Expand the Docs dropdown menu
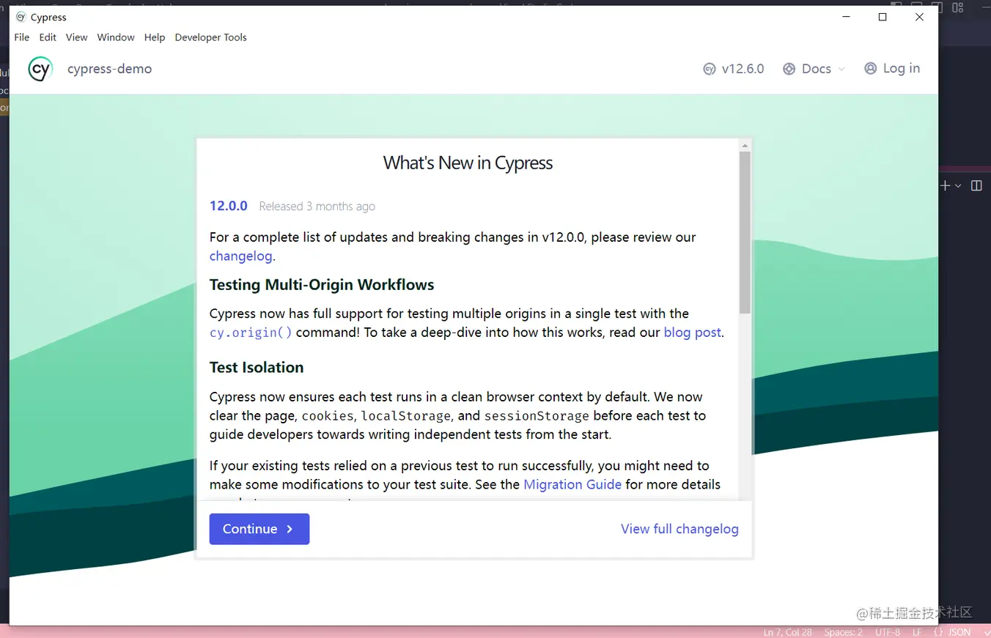Viewport: 991px width, 638px height. [814, 69]
